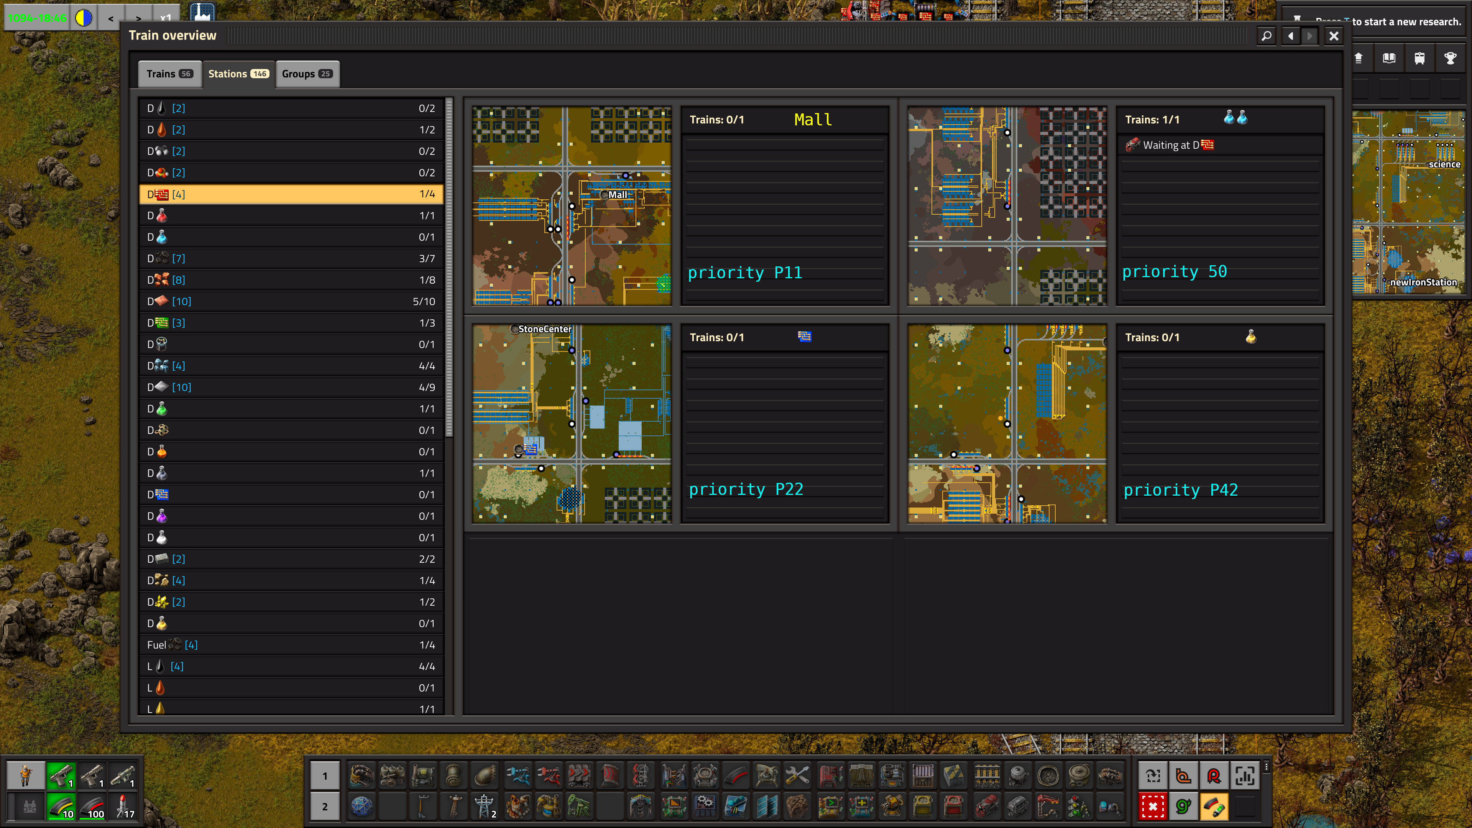Switch to the Trains tab

tap(170, 74)
